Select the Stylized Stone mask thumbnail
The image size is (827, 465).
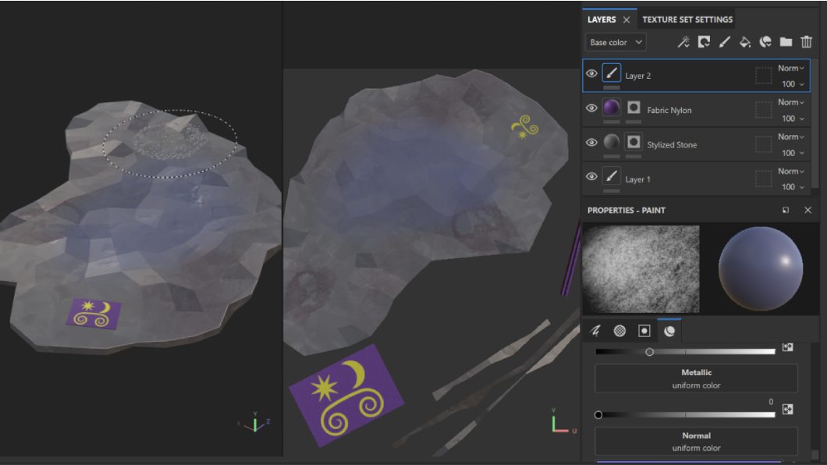tap(634, 142)
